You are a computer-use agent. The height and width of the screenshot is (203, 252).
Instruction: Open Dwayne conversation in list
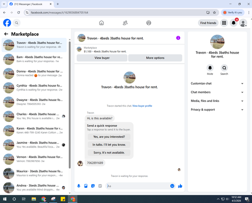click(x=34, y=102)
